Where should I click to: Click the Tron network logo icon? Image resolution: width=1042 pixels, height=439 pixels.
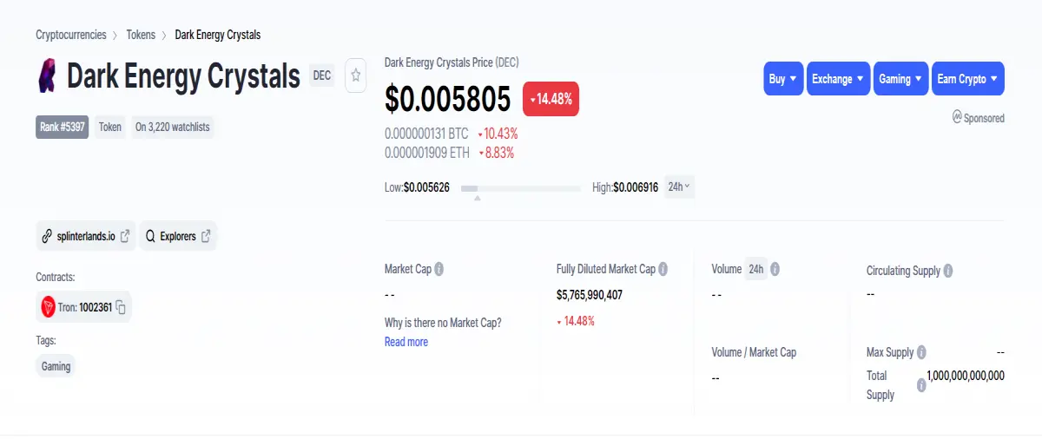click(x=49, y=306)
